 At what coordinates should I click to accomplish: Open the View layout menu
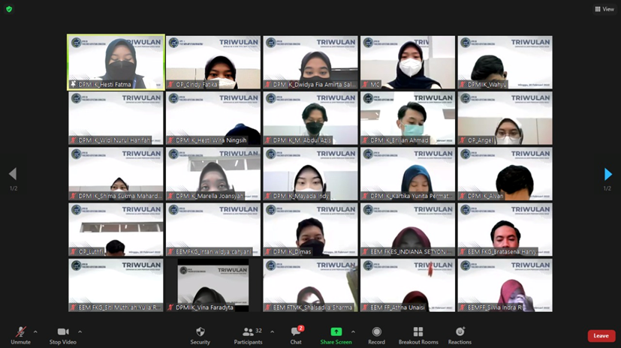604,9
